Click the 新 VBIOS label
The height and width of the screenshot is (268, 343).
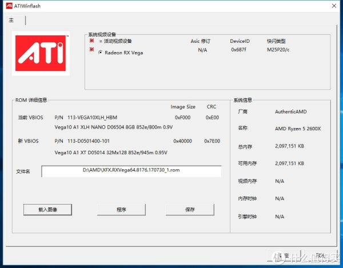(x=28, y=141)
